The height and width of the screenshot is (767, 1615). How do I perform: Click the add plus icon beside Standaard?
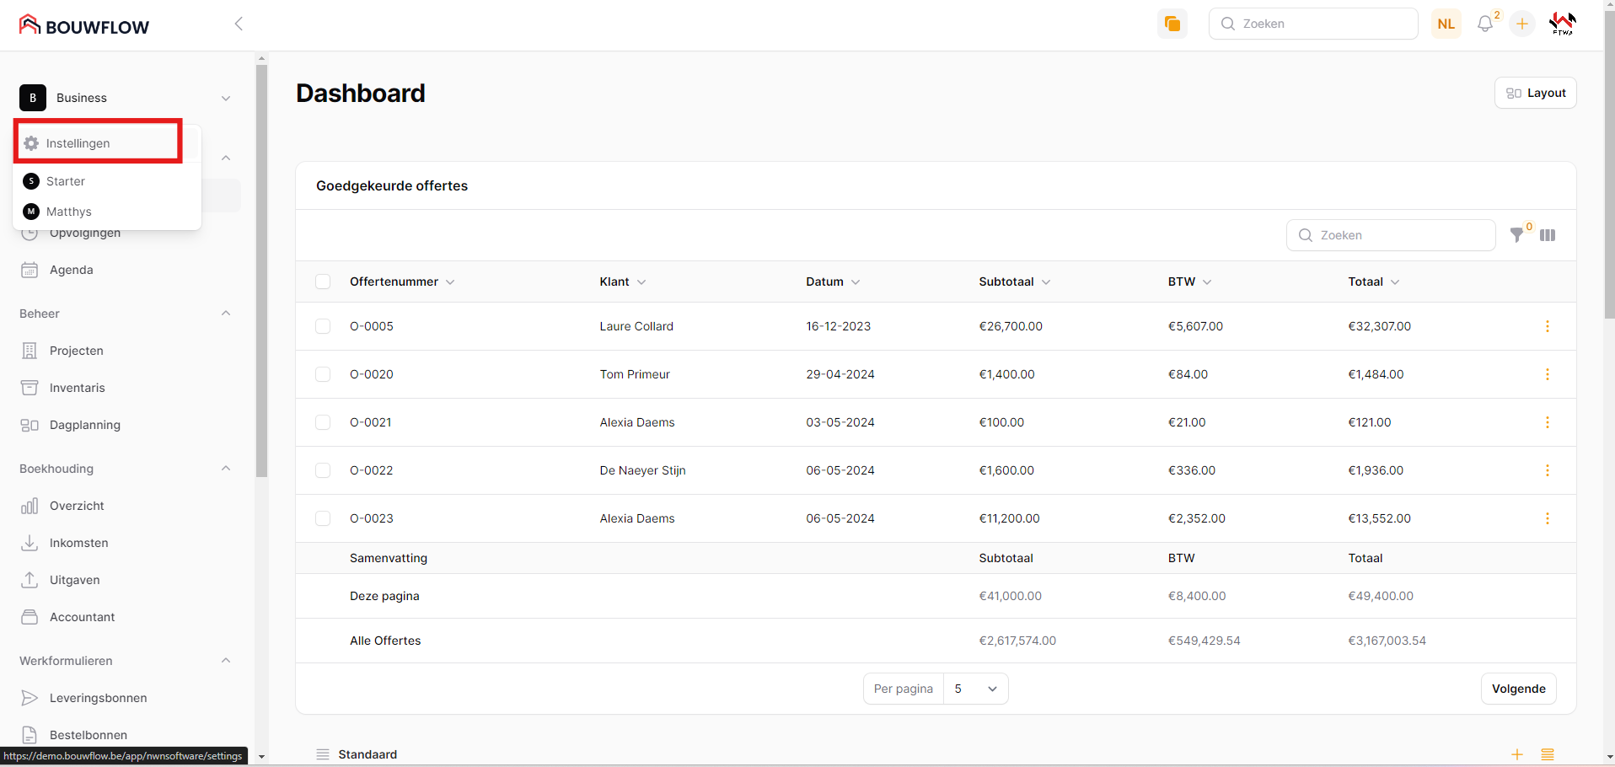pyautogui.click(x=1516, y=754)
